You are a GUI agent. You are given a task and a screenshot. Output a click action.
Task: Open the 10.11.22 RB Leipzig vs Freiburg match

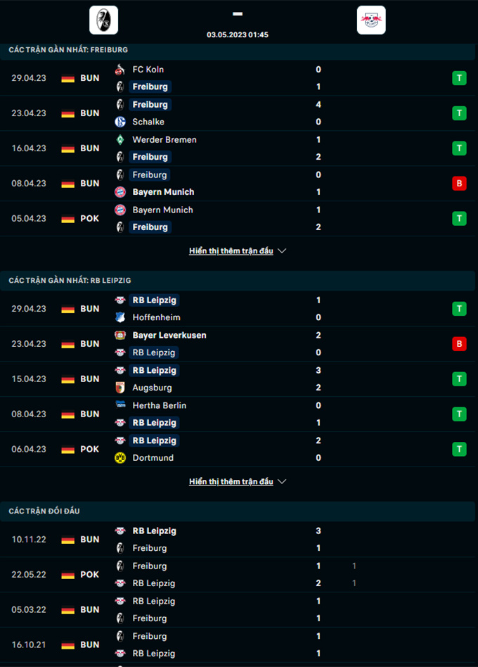click(238, 540)
